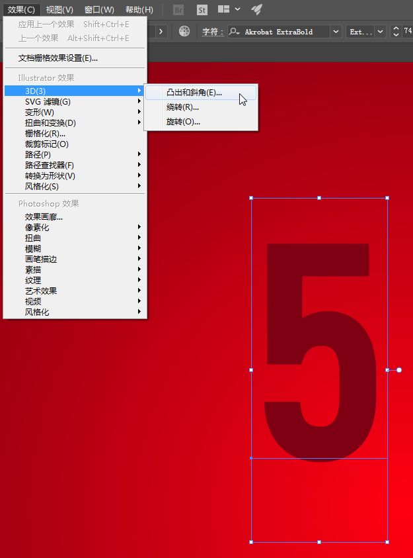413x558 pixels.
Task: Click the recolor artwork wheel icon
Action: click(184, 31)
